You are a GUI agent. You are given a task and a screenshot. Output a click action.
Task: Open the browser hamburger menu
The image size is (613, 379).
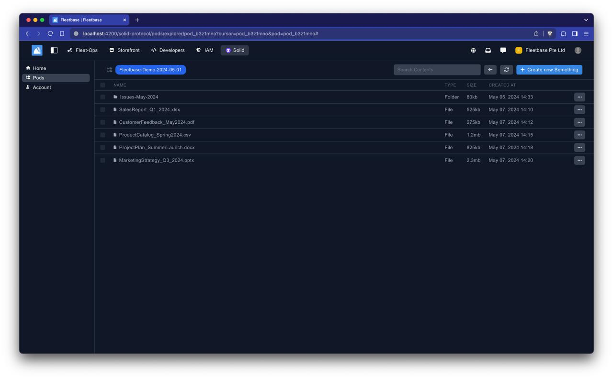(x=586, y=33)
